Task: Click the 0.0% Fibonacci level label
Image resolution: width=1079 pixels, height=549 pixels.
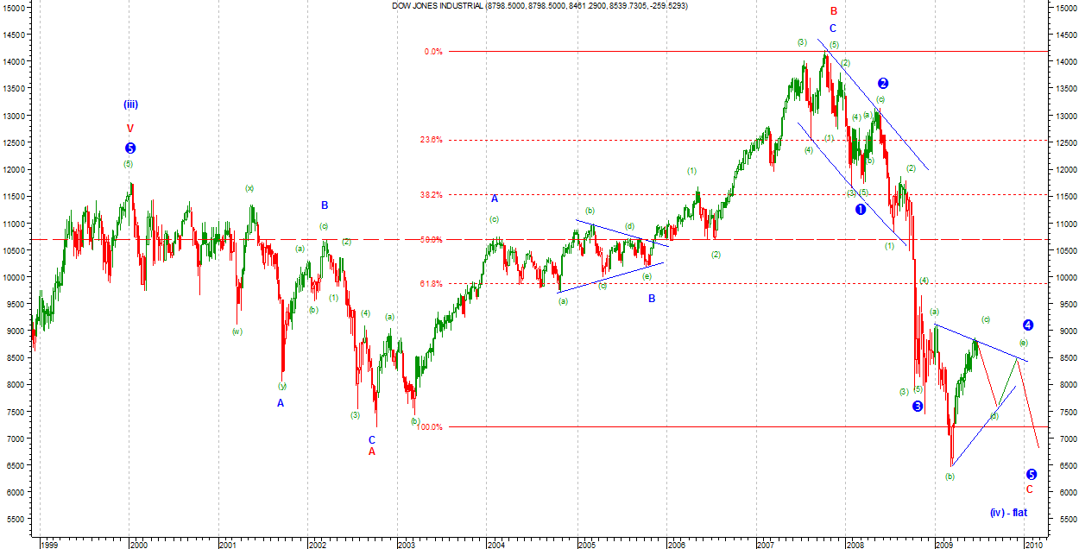Action: [432, 52]
